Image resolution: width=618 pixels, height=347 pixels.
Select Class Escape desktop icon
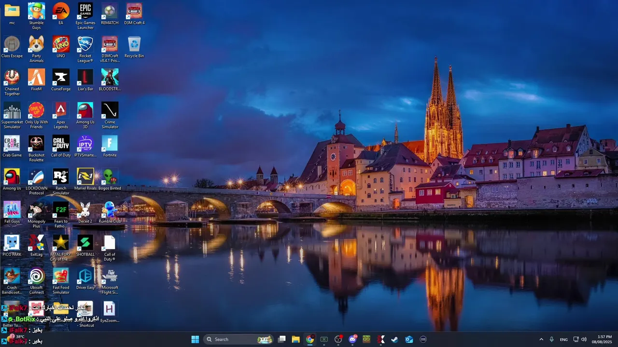pyautogui.click(x=12, y=47)
